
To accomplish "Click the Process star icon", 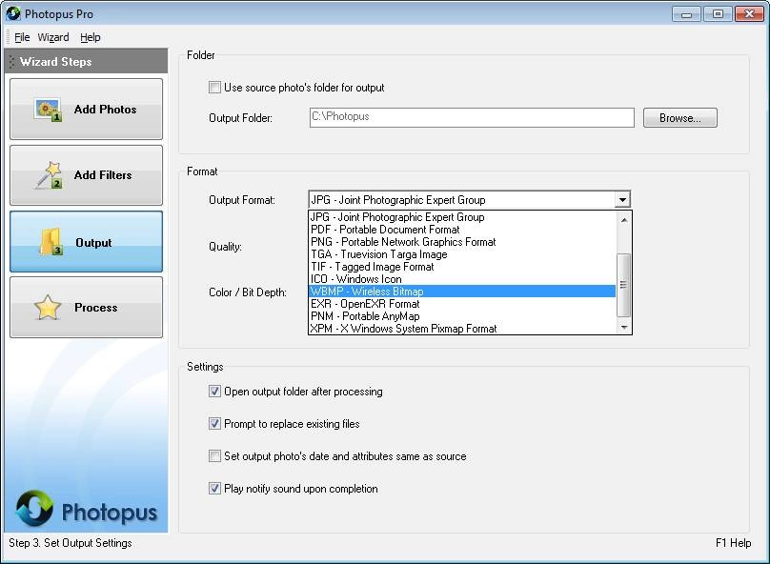I will (x=48, y=308).
